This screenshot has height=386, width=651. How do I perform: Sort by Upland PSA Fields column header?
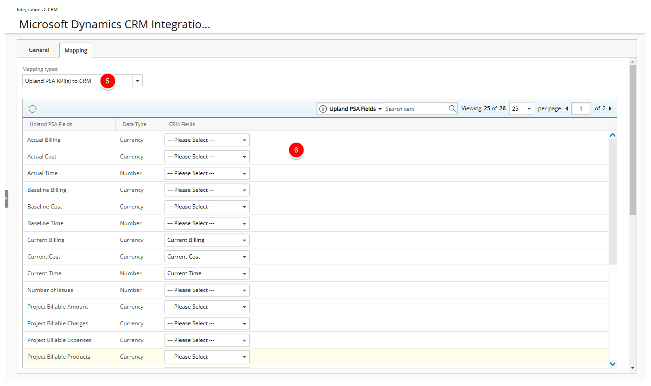click(51, 124)
